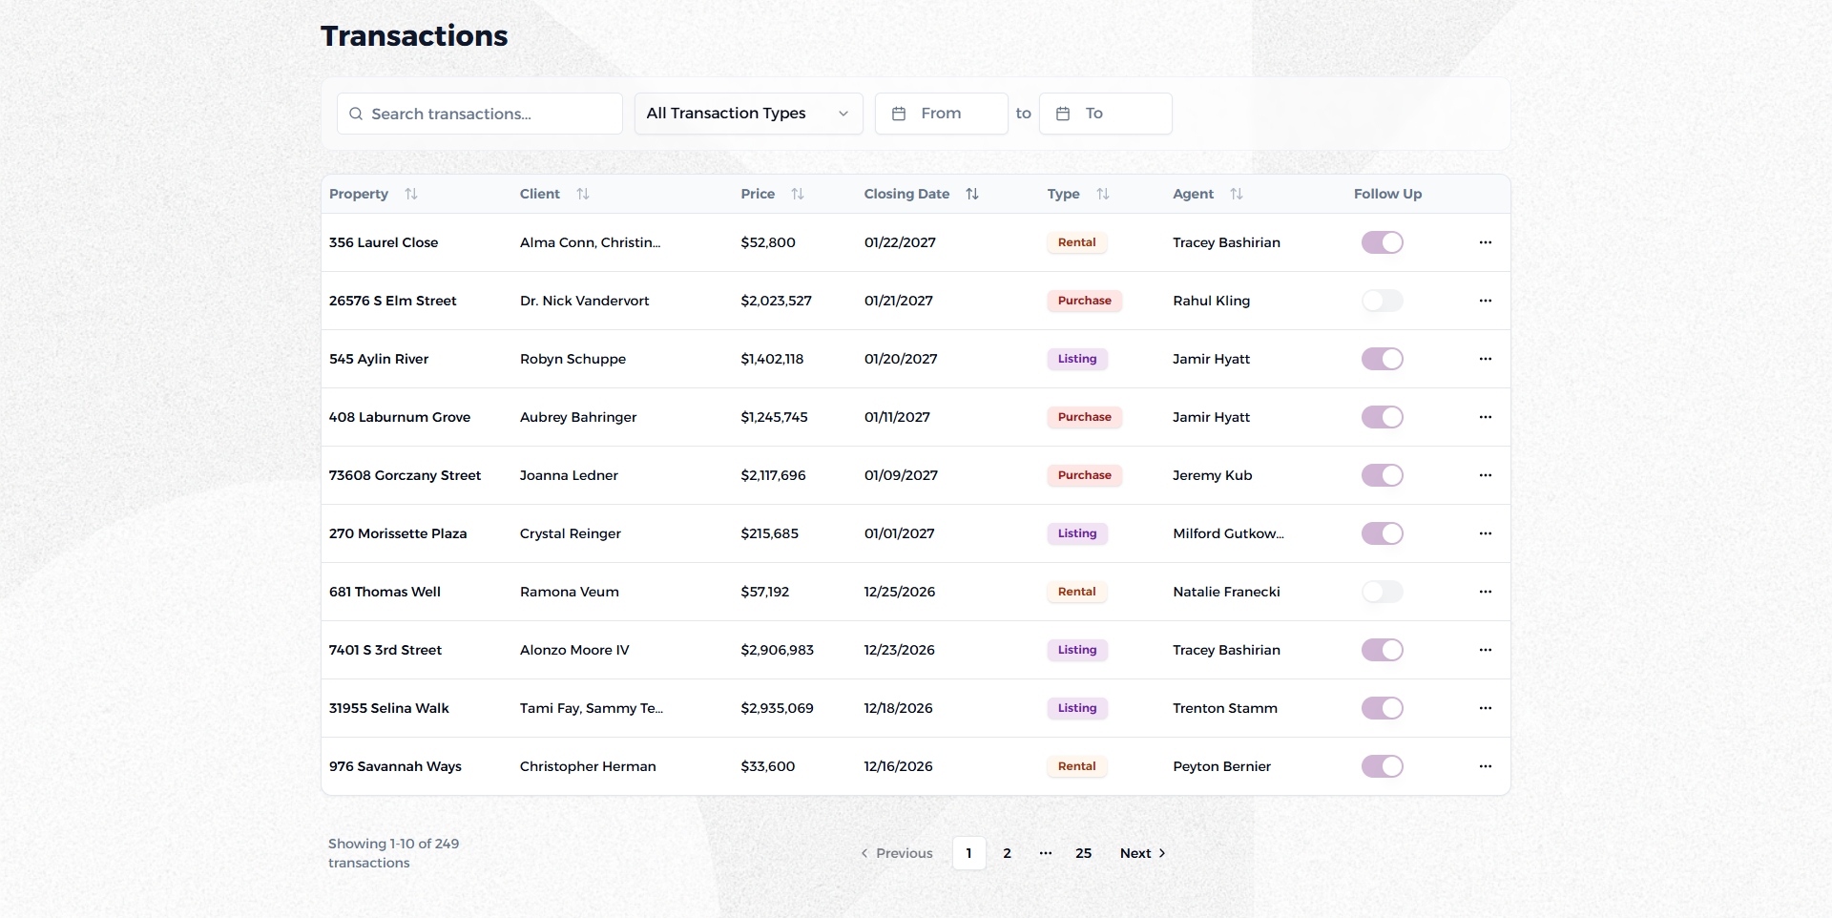
Task: Open more options for 681 Thomas Well
Action: [1485, 592]
